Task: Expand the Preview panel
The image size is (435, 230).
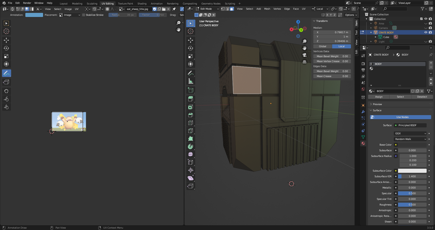Action: pos(377,104)
